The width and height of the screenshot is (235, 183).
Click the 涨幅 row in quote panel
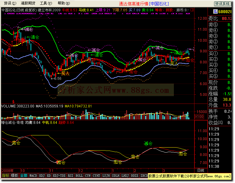pyautogui.click(x=220, y=94)
